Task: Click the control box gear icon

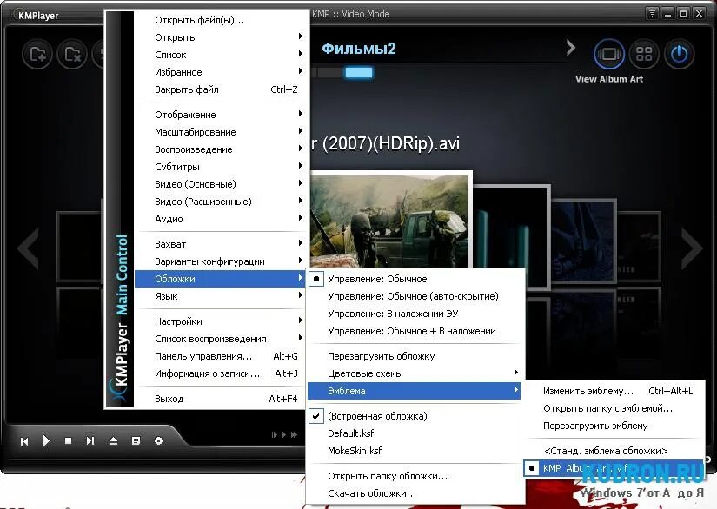Action: (x=158, y=441)
